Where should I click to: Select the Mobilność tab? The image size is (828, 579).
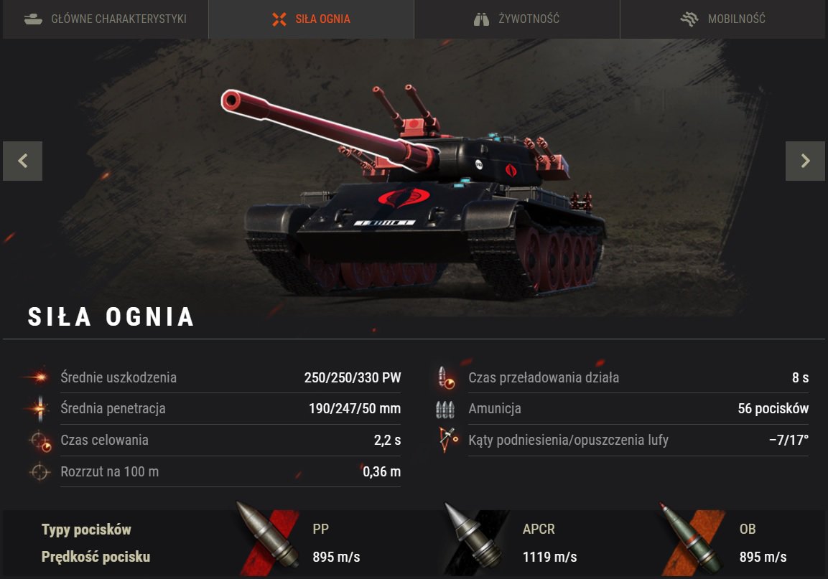pos(722,19)
